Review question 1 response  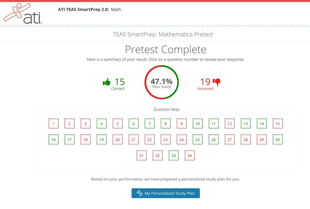53,123
